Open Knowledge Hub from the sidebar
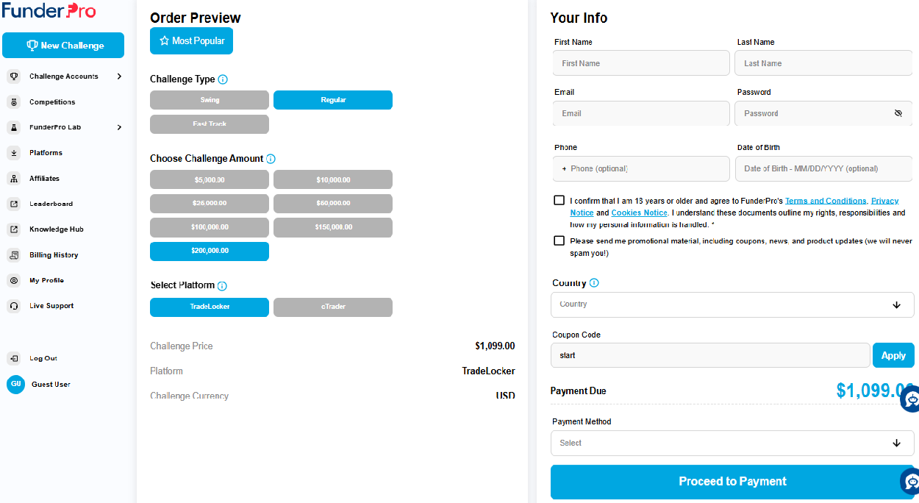 tap(56, 229)
